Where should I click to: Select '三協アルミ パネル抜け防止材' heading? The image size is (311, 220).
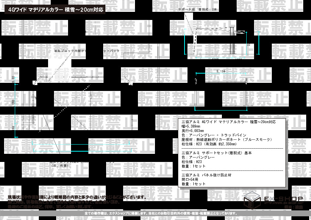pos(206,175)
